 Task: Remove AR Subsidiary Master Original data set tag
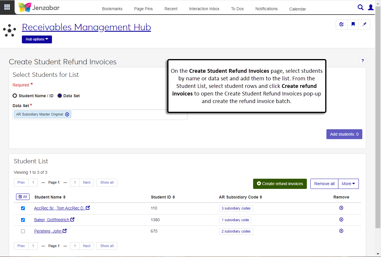(67, 114)
